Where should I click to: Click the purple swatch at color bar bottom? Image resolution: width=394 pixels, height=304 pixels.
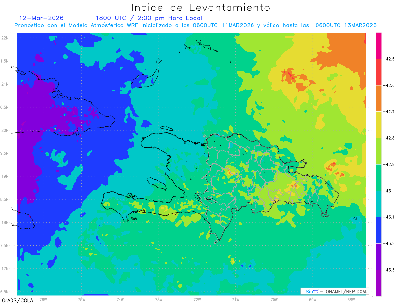click(379, 283)
